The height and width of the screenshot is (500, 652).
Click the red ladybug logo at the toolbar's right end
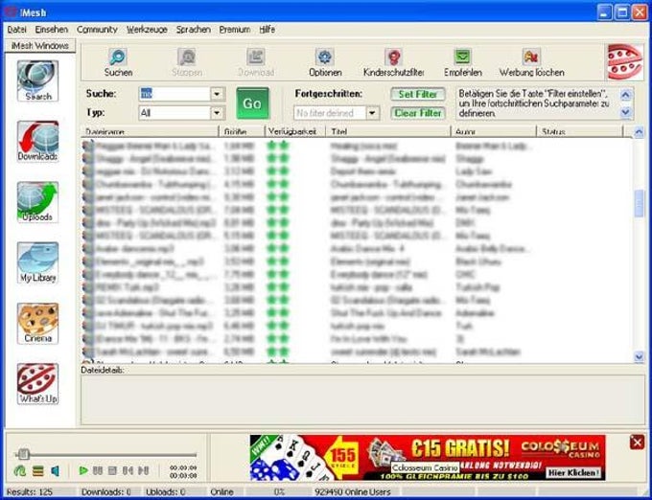point(624,62)
